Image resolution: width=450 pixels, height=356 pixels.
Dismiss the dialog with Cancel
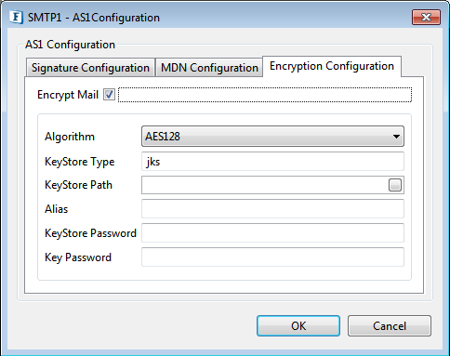pyautogui.click(x=390, y=326)
